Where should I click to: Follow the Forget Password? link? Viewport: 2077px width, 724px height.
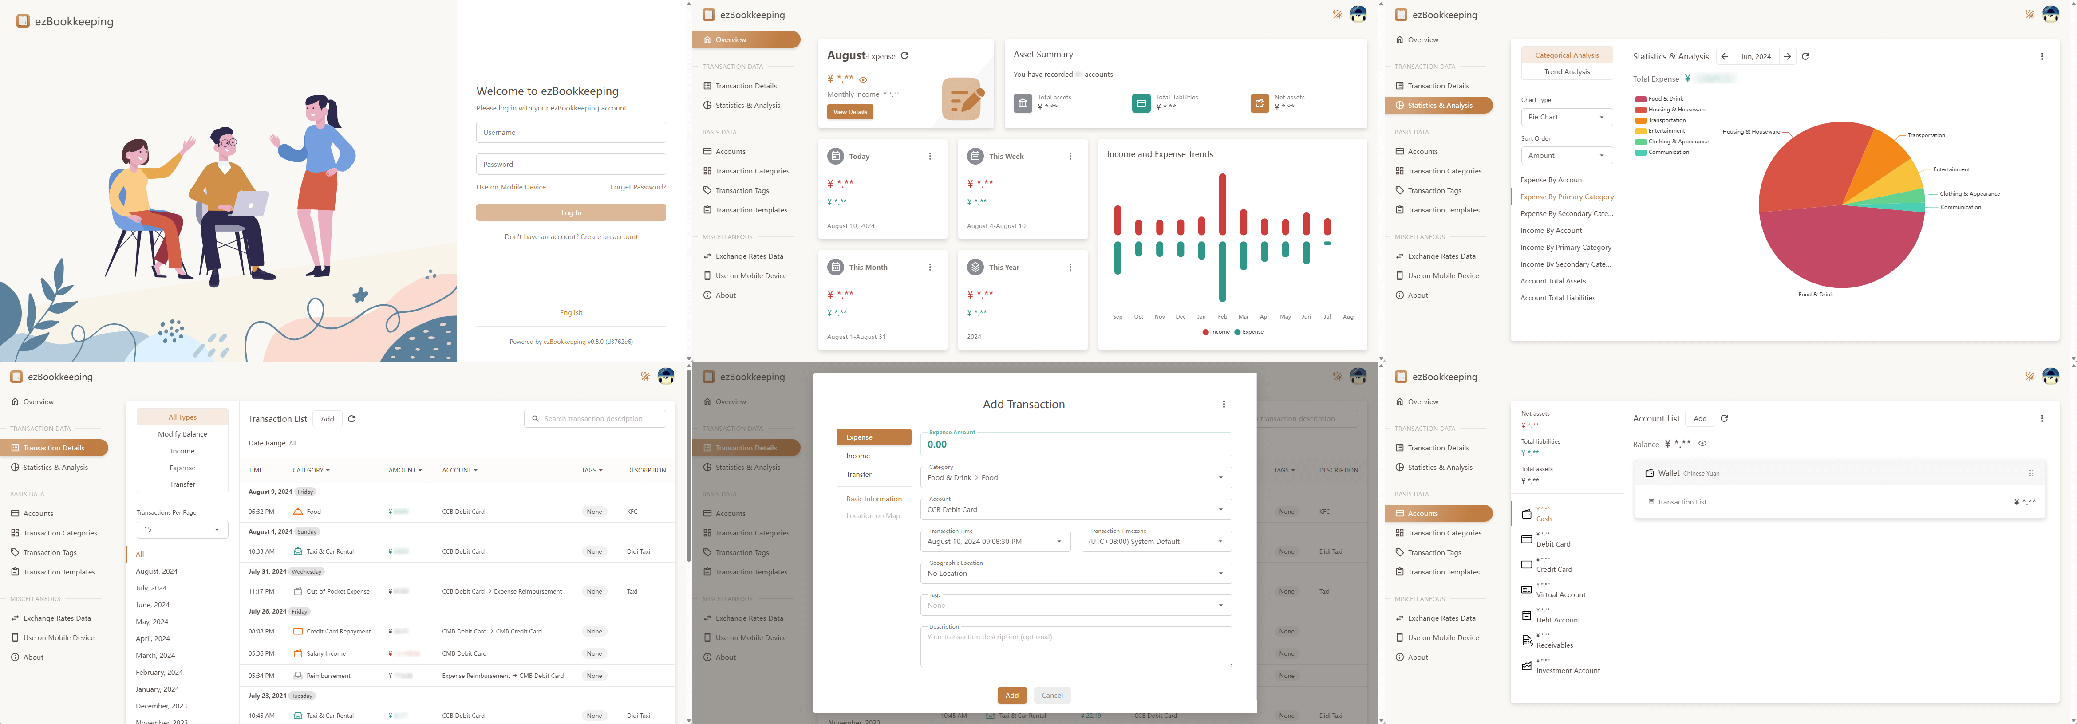pos(638,187)
